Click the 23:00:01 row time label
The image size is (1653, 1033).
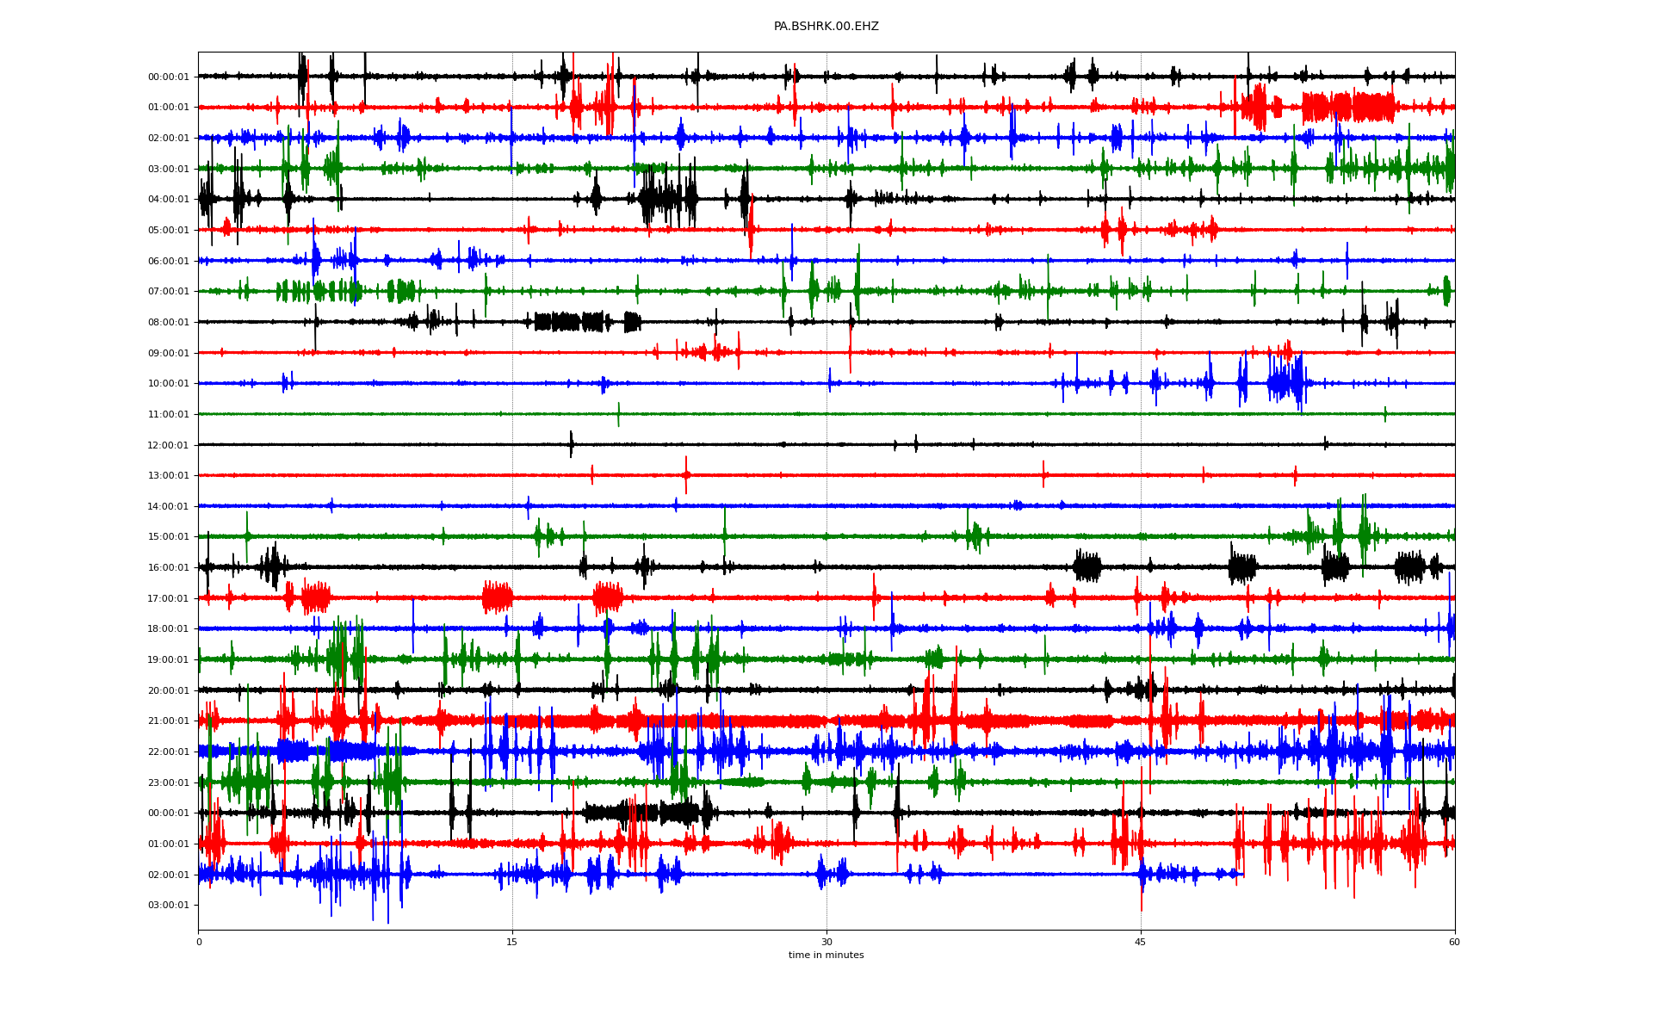click(x=168, y=783)
